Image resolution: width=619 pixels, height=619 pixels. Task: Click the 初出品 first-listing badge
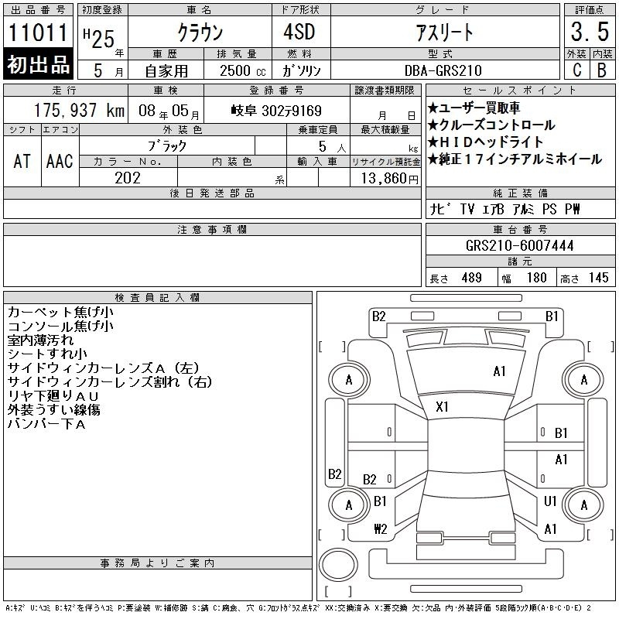(x=39, y=64)
